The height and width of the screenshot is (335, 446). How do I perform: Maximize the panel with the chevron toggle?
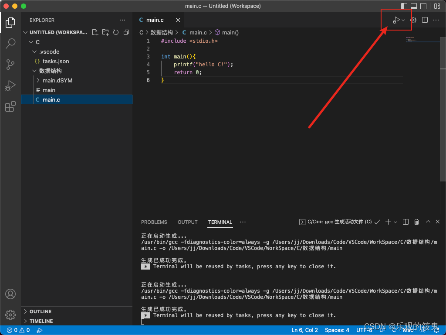click(427, 222)
